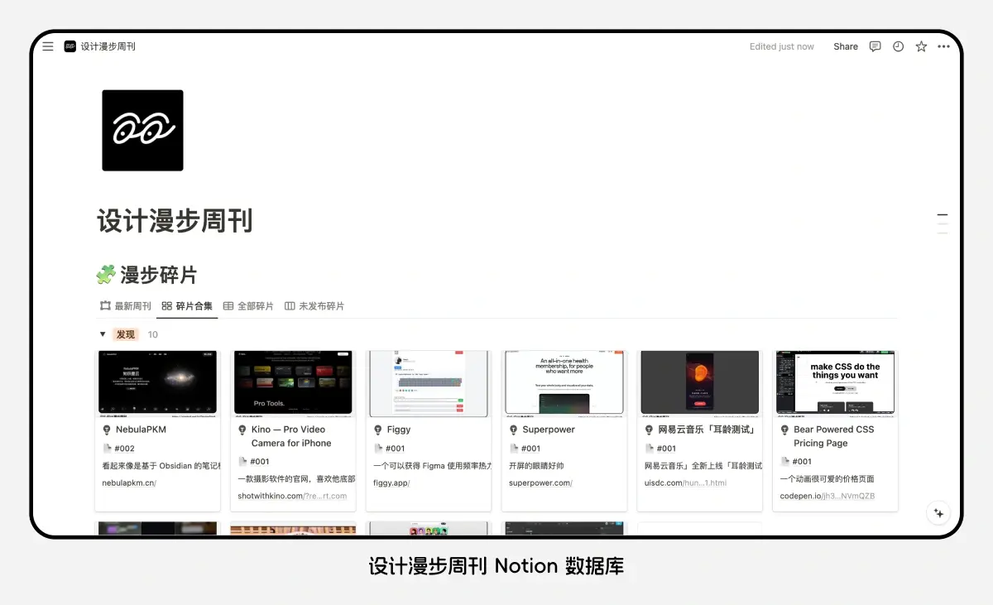Viewport: 993px width, 605px height.
Task: Open the nebulapkm.cn link
Action: coord(128,483)
